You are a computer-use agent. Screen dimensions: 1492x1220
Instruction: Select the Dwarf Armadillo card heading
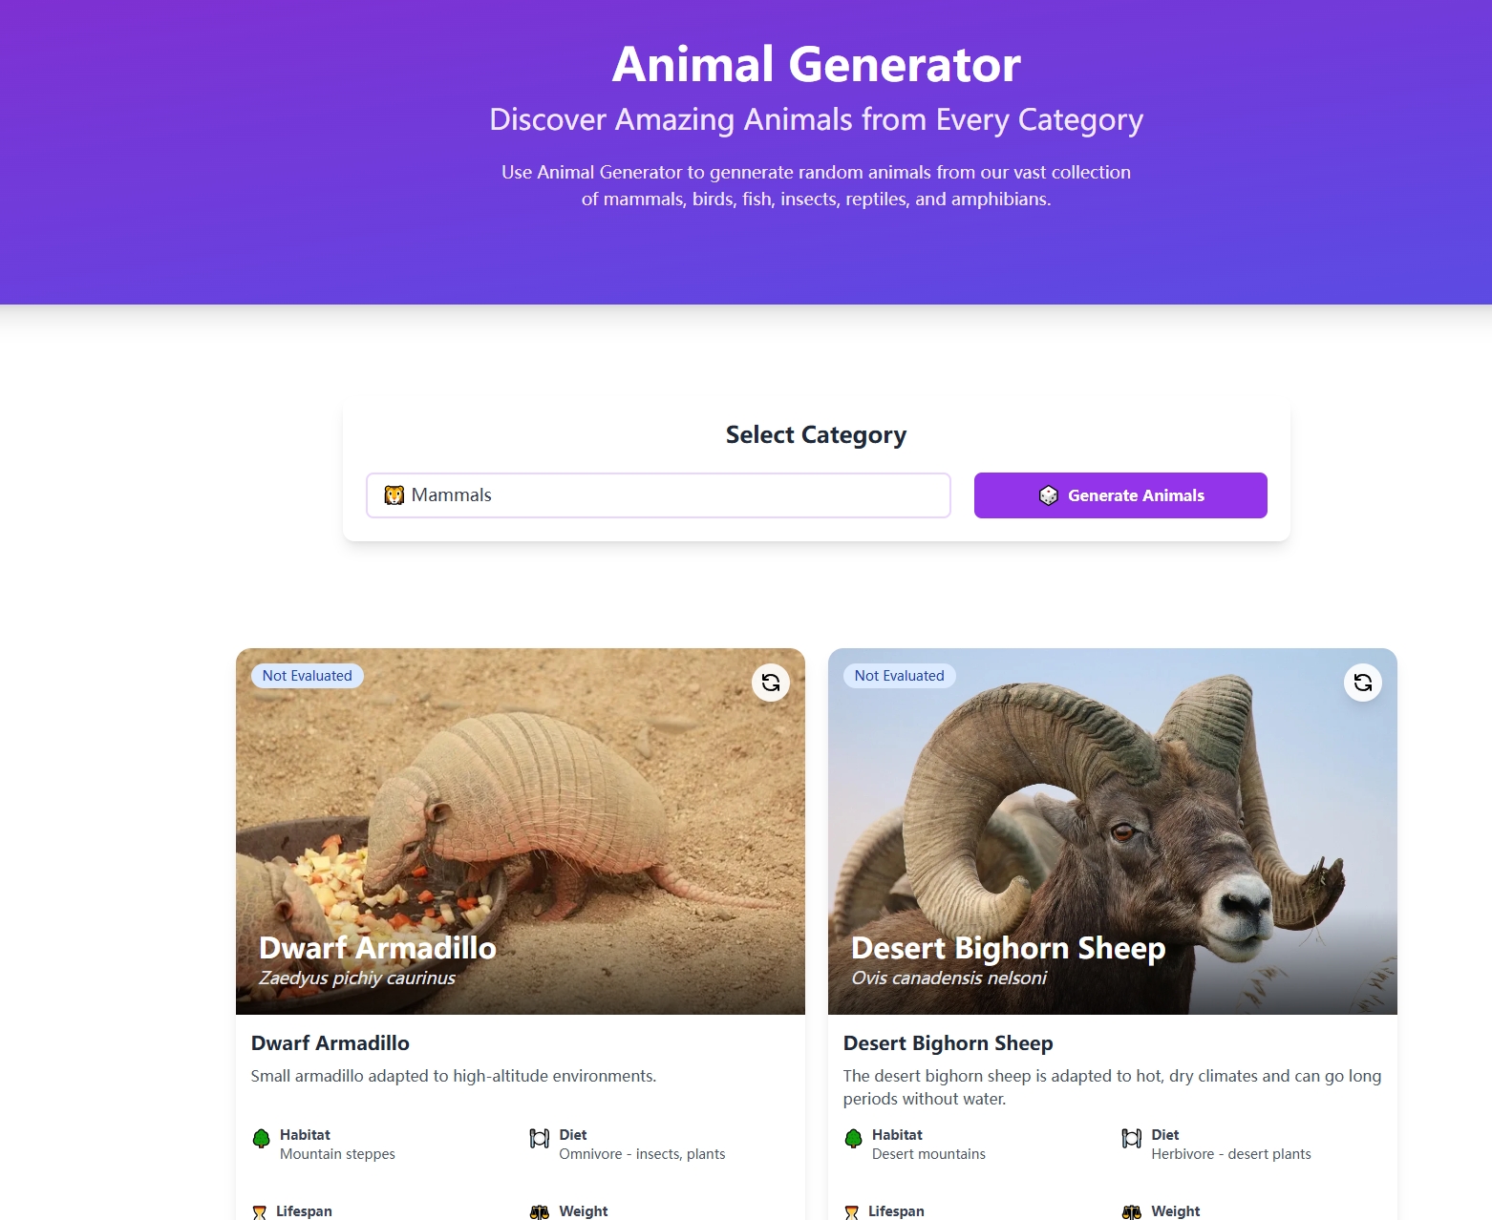pyautogui.click(x=330, y=1043)
